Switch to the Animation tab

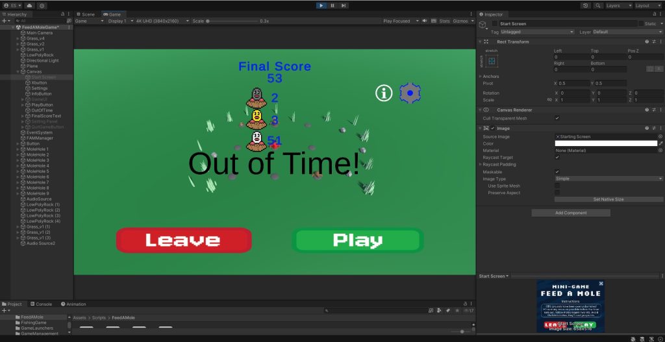pyautogui.click(x=73, y=304)
